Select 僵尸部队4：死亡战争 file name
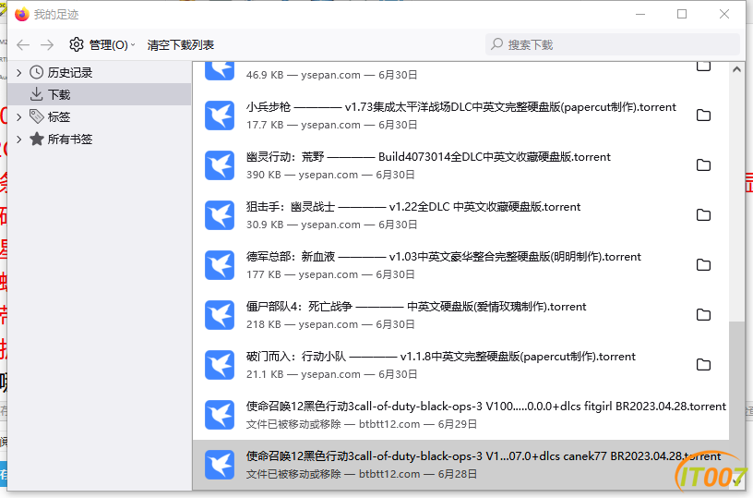 [416, 307]
